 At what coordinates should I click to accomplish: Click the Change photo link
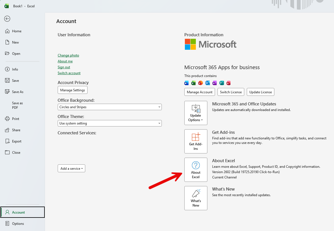pyautogui.click(x=68, y=55)
